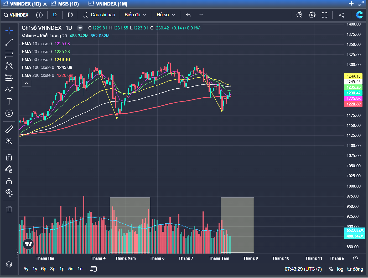
Task: Toggle lock all drawings
Action: click(9, 181)
